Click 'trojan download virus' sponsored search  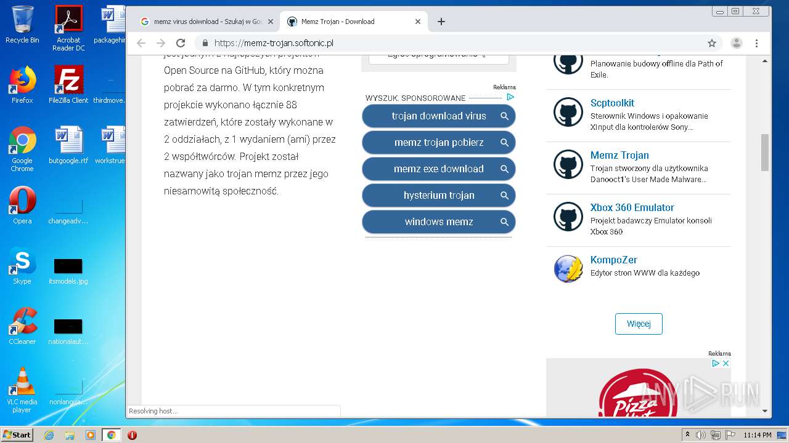439,116
